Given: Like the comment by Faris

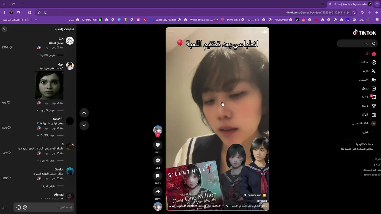Looking at the screenshot, I should coord(9,128).
